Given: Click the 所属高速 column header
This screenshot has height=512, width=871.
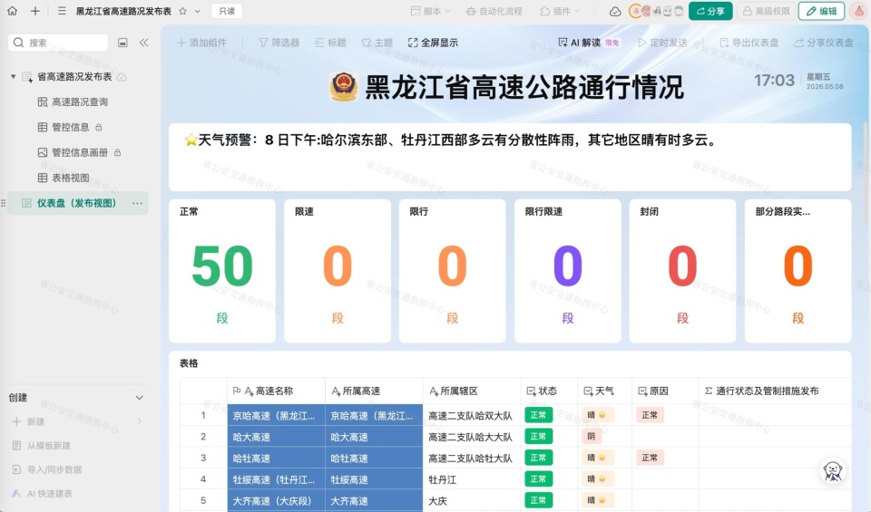Looking at the screenshot, I should [x=374, y=391].
